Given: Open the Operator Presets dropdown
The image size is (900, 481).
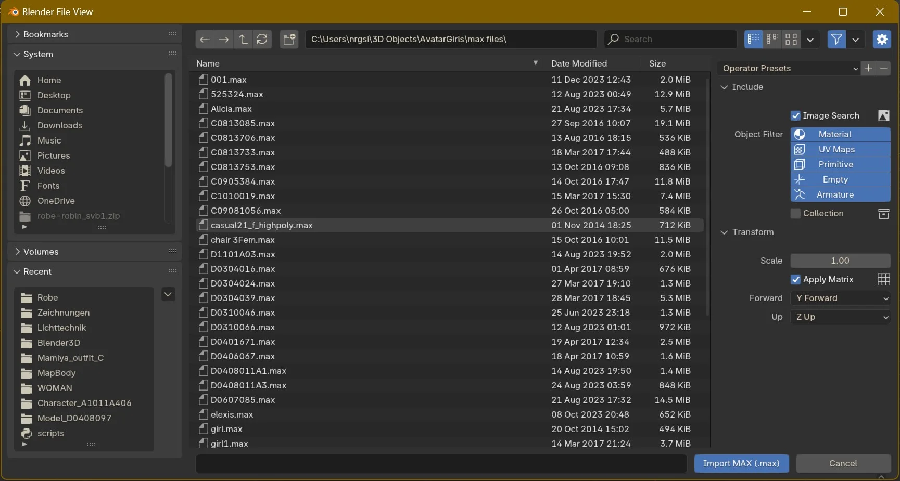Looking at the screenshot, I should pos(789,68).
